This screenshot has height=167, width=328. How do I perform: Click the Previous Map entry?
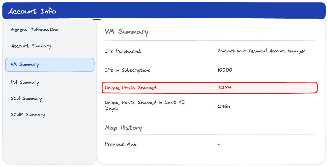point(121,144)
